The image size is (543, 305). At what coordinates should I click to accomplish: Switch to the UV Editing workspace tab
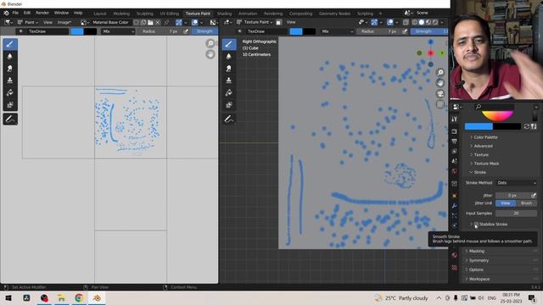[x=169, y=14]
